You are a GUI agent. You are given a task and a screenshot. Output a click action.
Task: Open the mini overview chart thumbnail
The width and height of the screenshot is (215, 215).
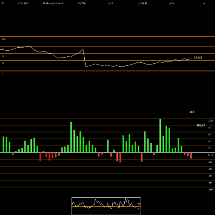coord(106,206)
